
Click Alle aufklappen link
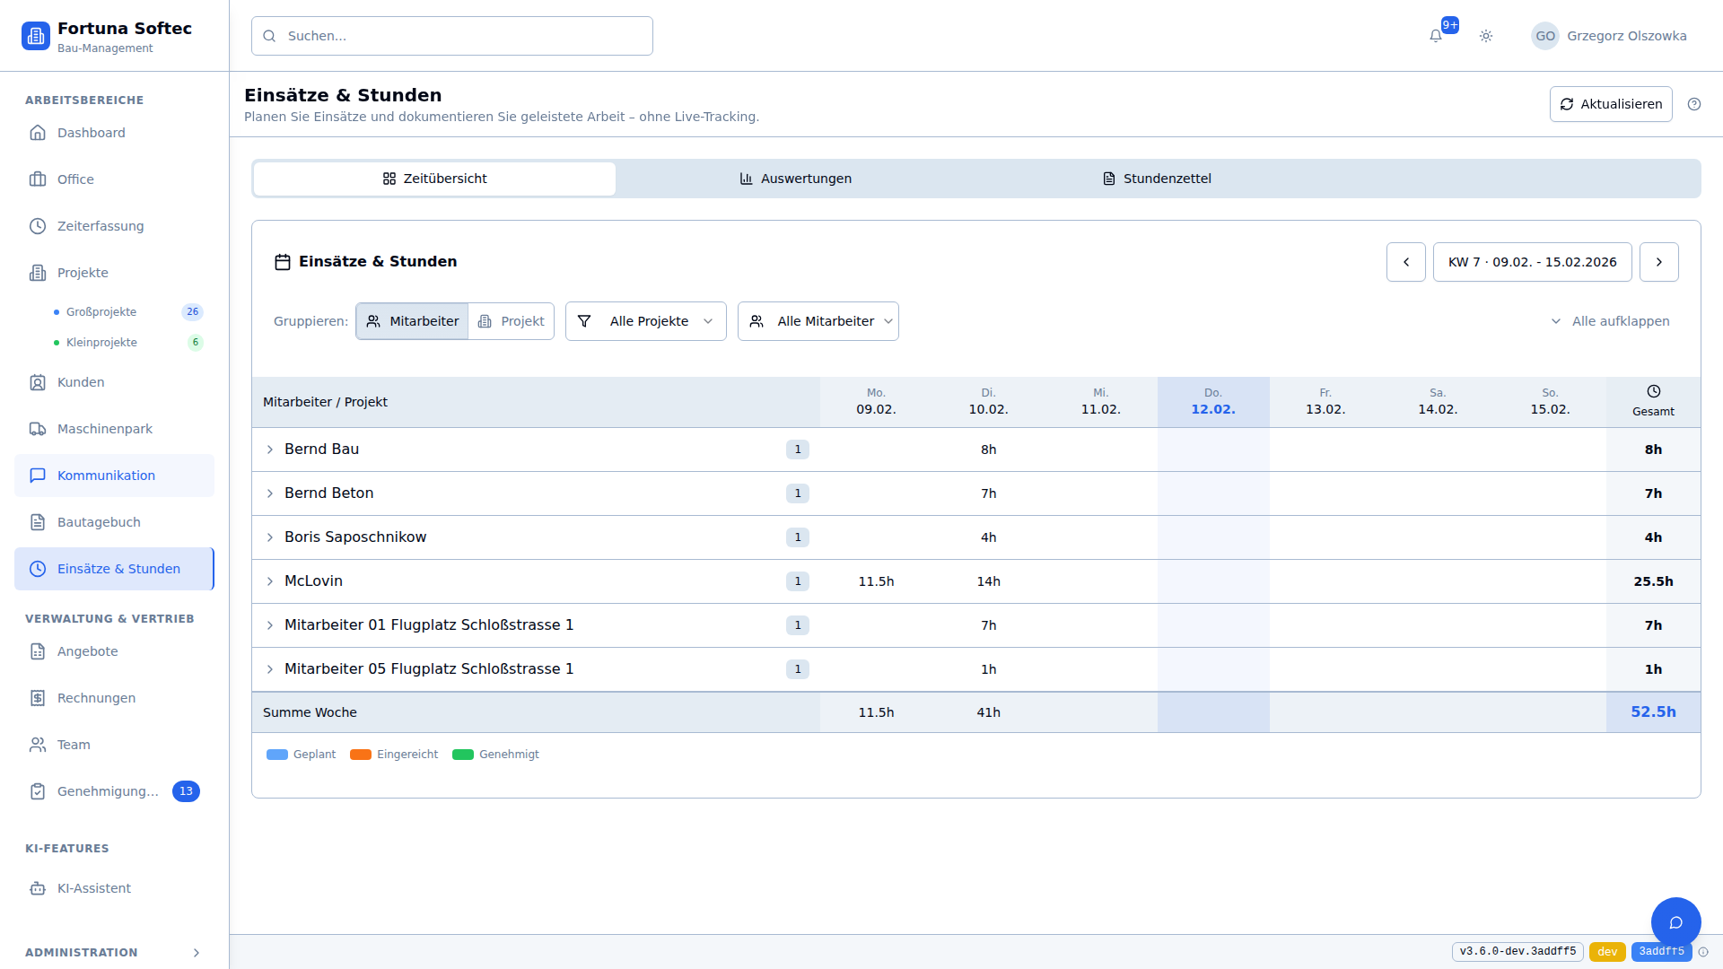click(x=1611, y=321)
